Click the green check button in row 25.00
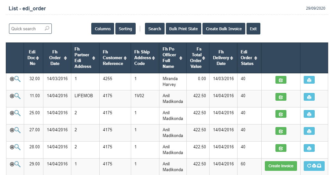Image resolution: width=333 pixels, height=175 pixels. point(281,114)
